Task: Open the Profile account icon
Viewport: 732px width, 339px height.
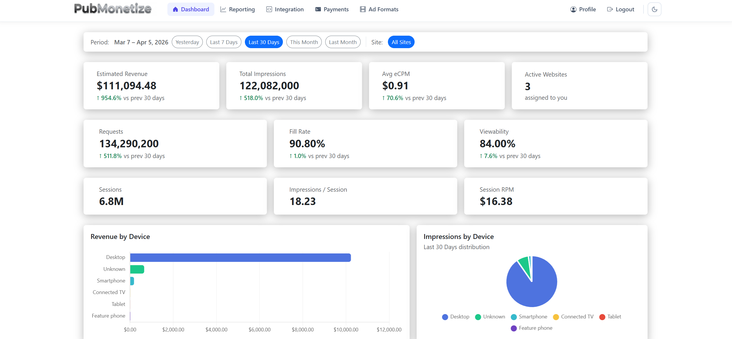Action: coord(573,9)
